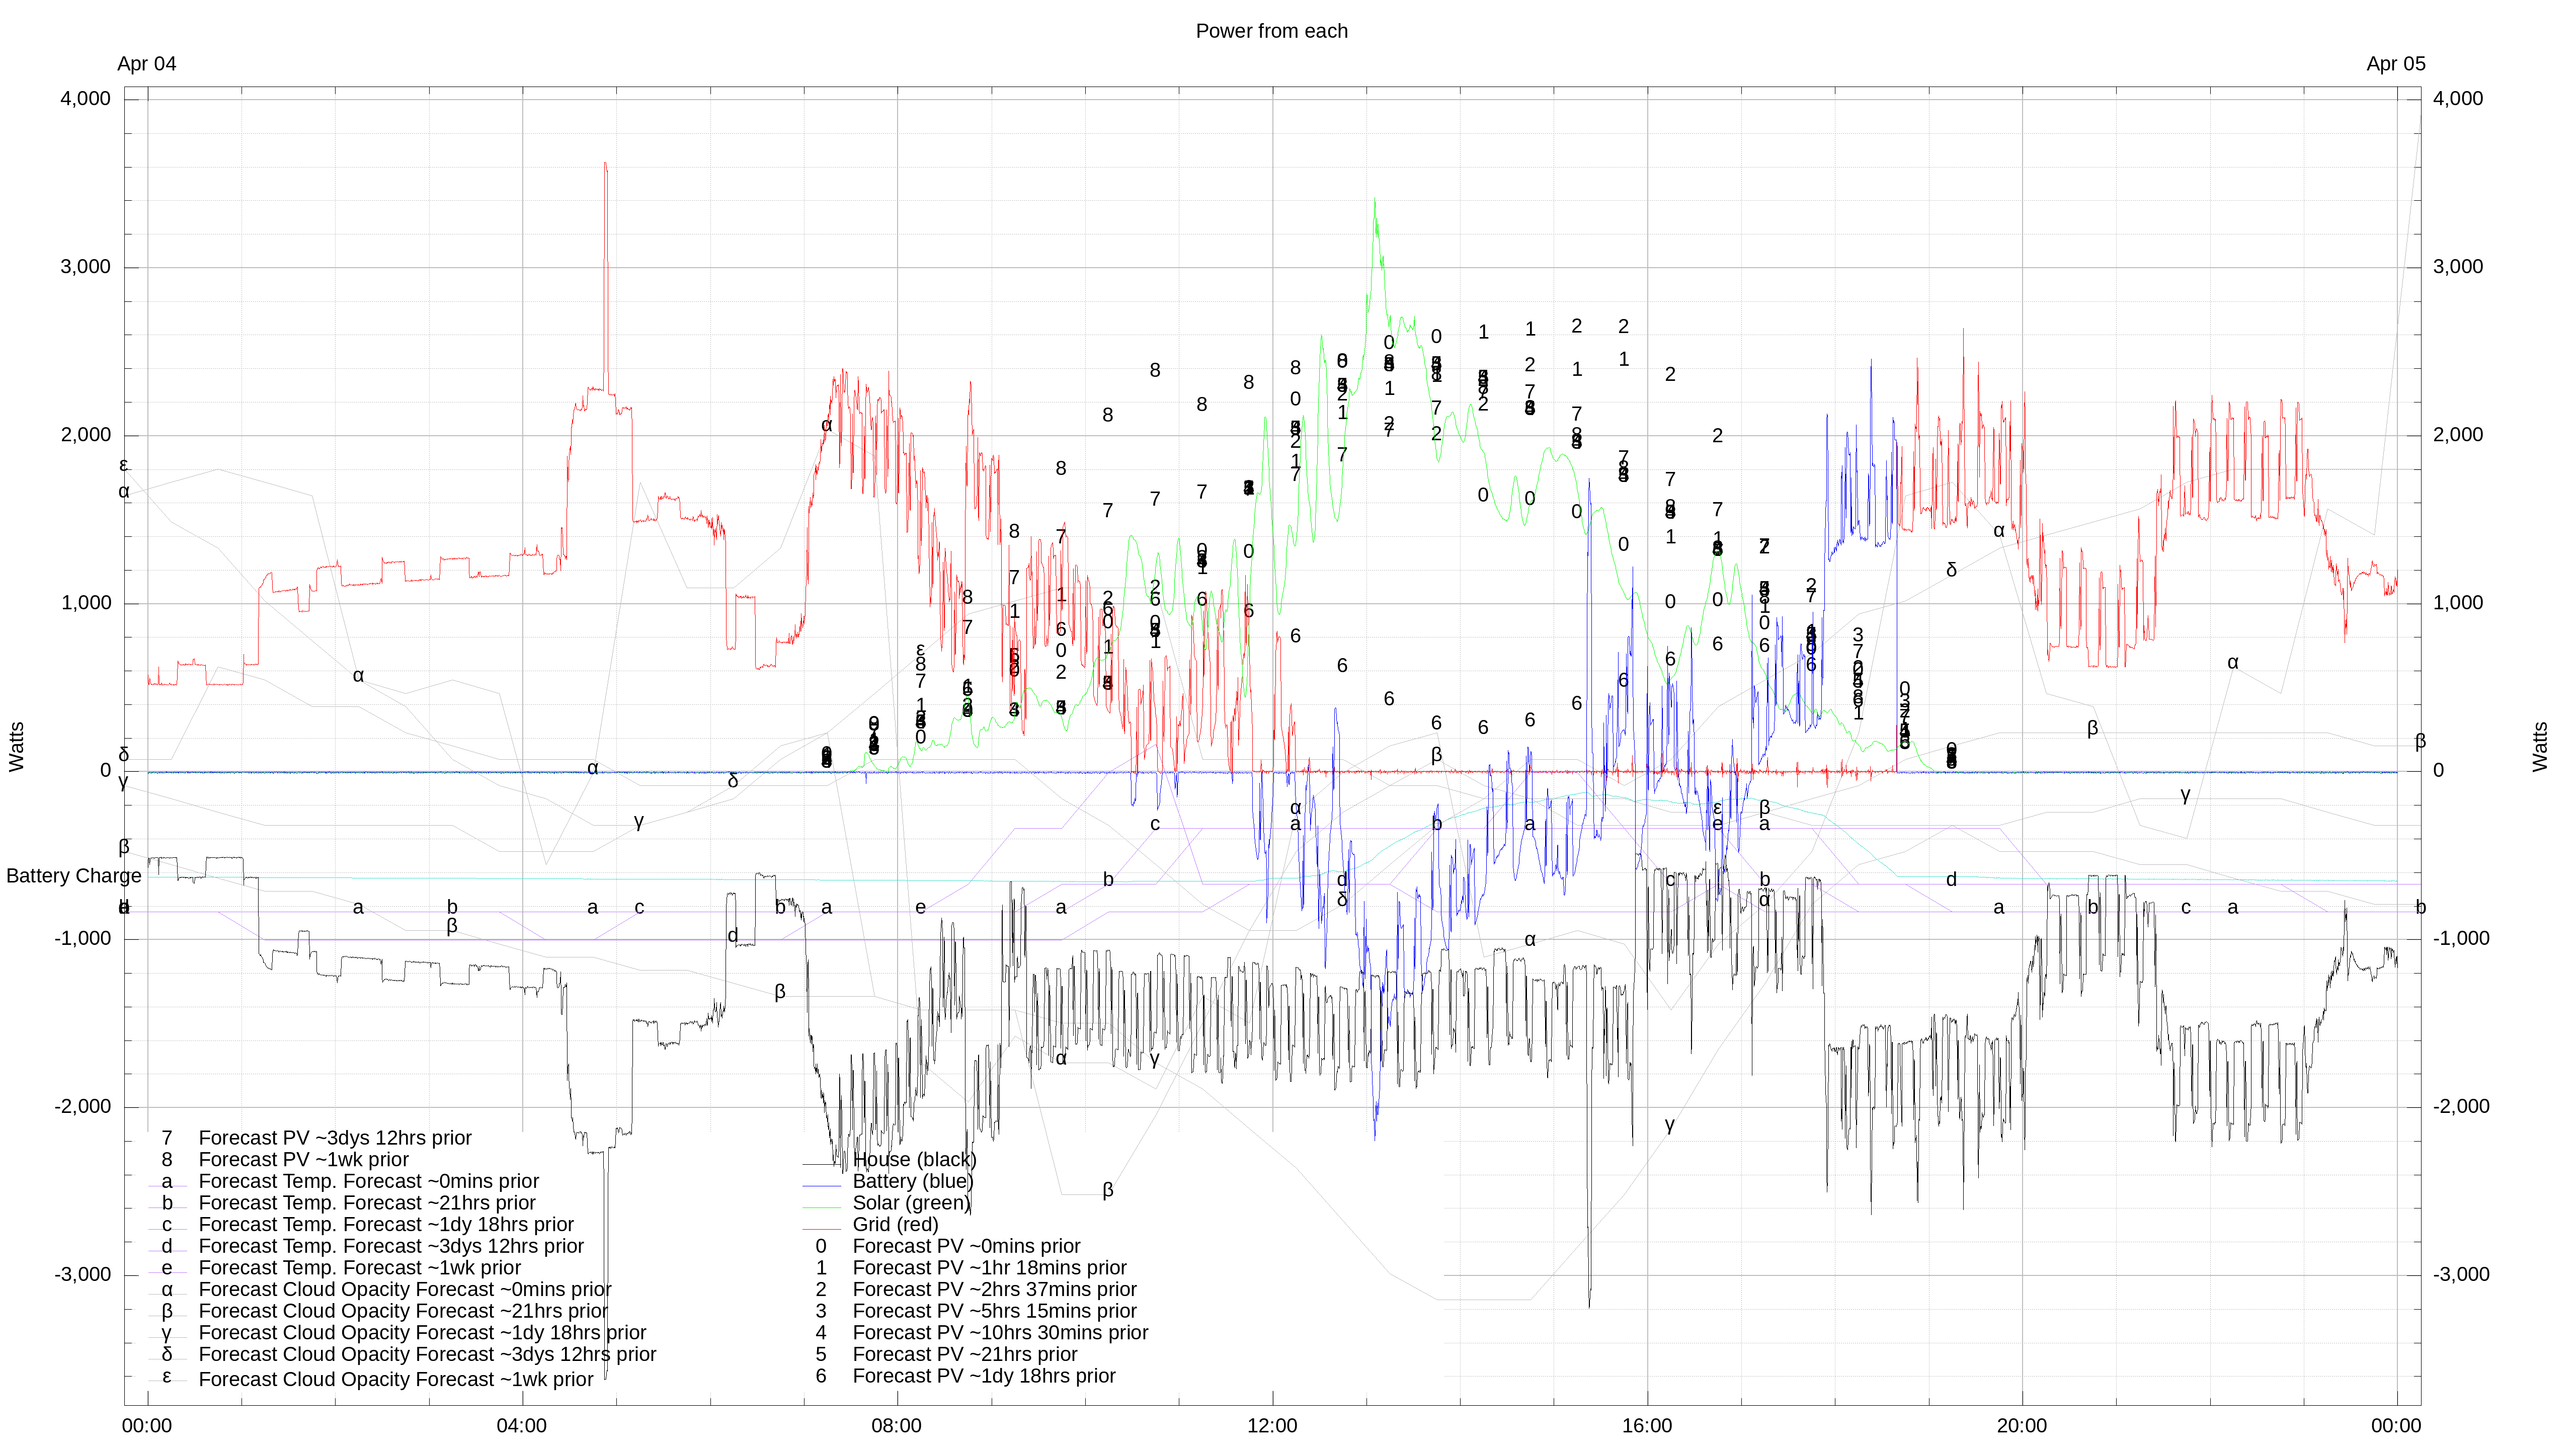Click the left '-2,000' y-axis label
The width and height of the screenshot is (2576, 1449).
click(x=83, y=1107)
